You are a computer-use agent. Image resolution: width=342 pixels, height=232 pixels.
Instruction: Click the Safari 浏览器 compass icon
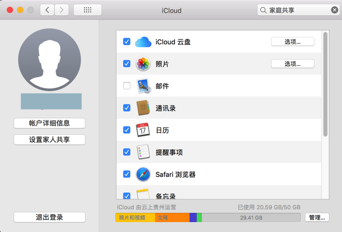(x=143, y=174)
